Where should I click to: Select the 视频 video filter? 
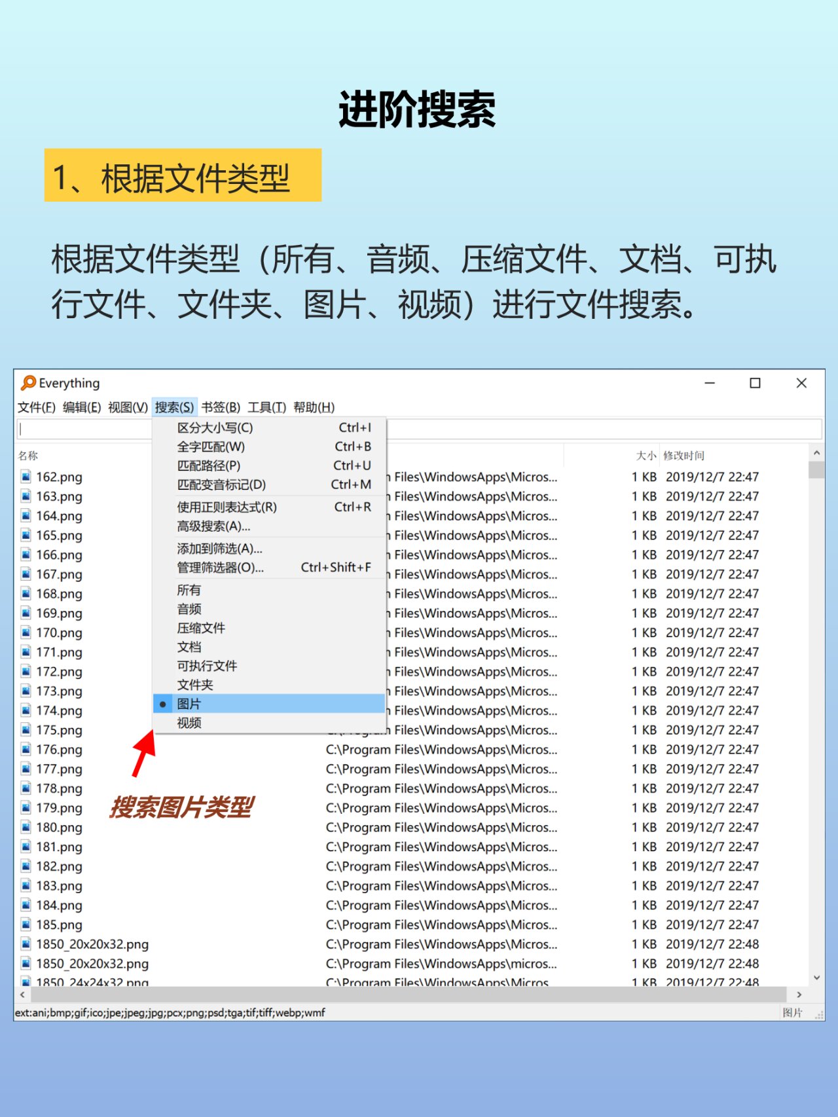(269, 723)
